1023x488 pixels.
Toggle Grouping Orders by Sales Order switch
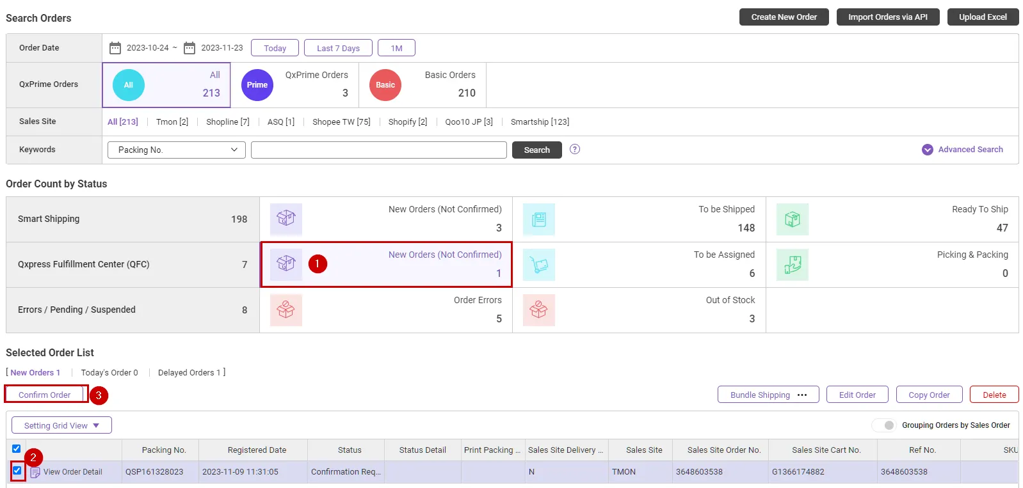tap(885, 425)
